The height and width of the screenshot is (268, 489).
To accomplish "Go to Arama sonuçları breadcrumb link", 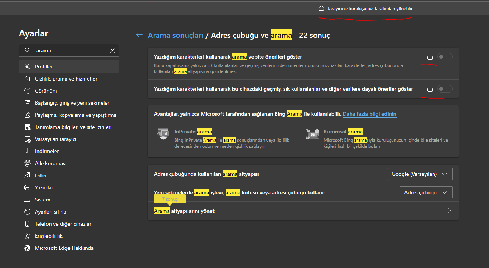I will 176,35.
